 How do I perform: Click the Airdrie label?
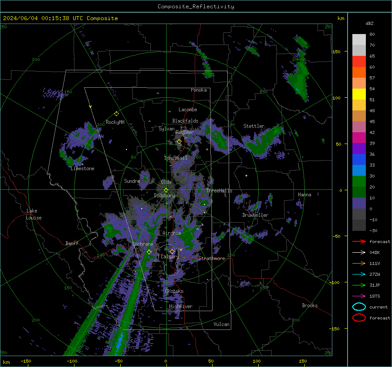(172, 233)
